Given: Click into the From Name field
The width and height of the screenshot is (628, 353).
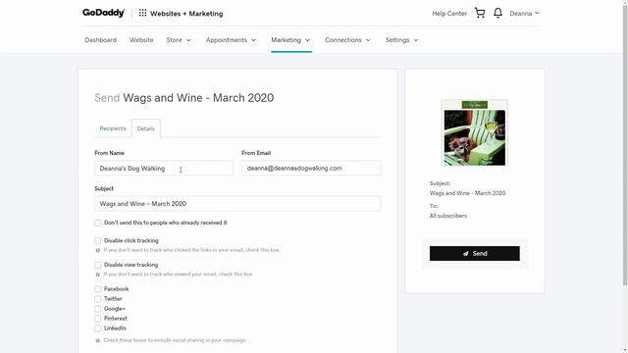Looking at the screenshot, I should [164, 169].
